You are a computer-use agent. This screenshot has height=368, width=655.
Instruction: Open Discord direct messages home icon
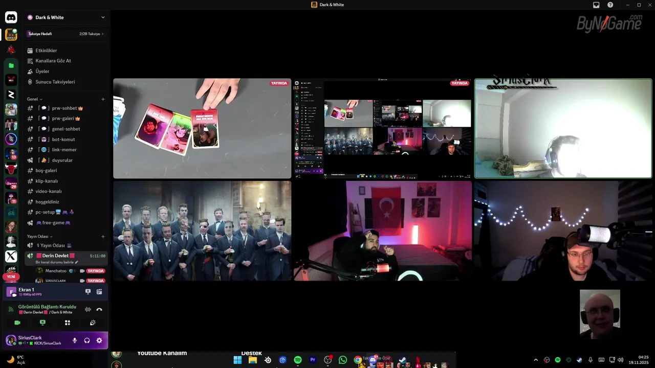[x=11, y=17]
